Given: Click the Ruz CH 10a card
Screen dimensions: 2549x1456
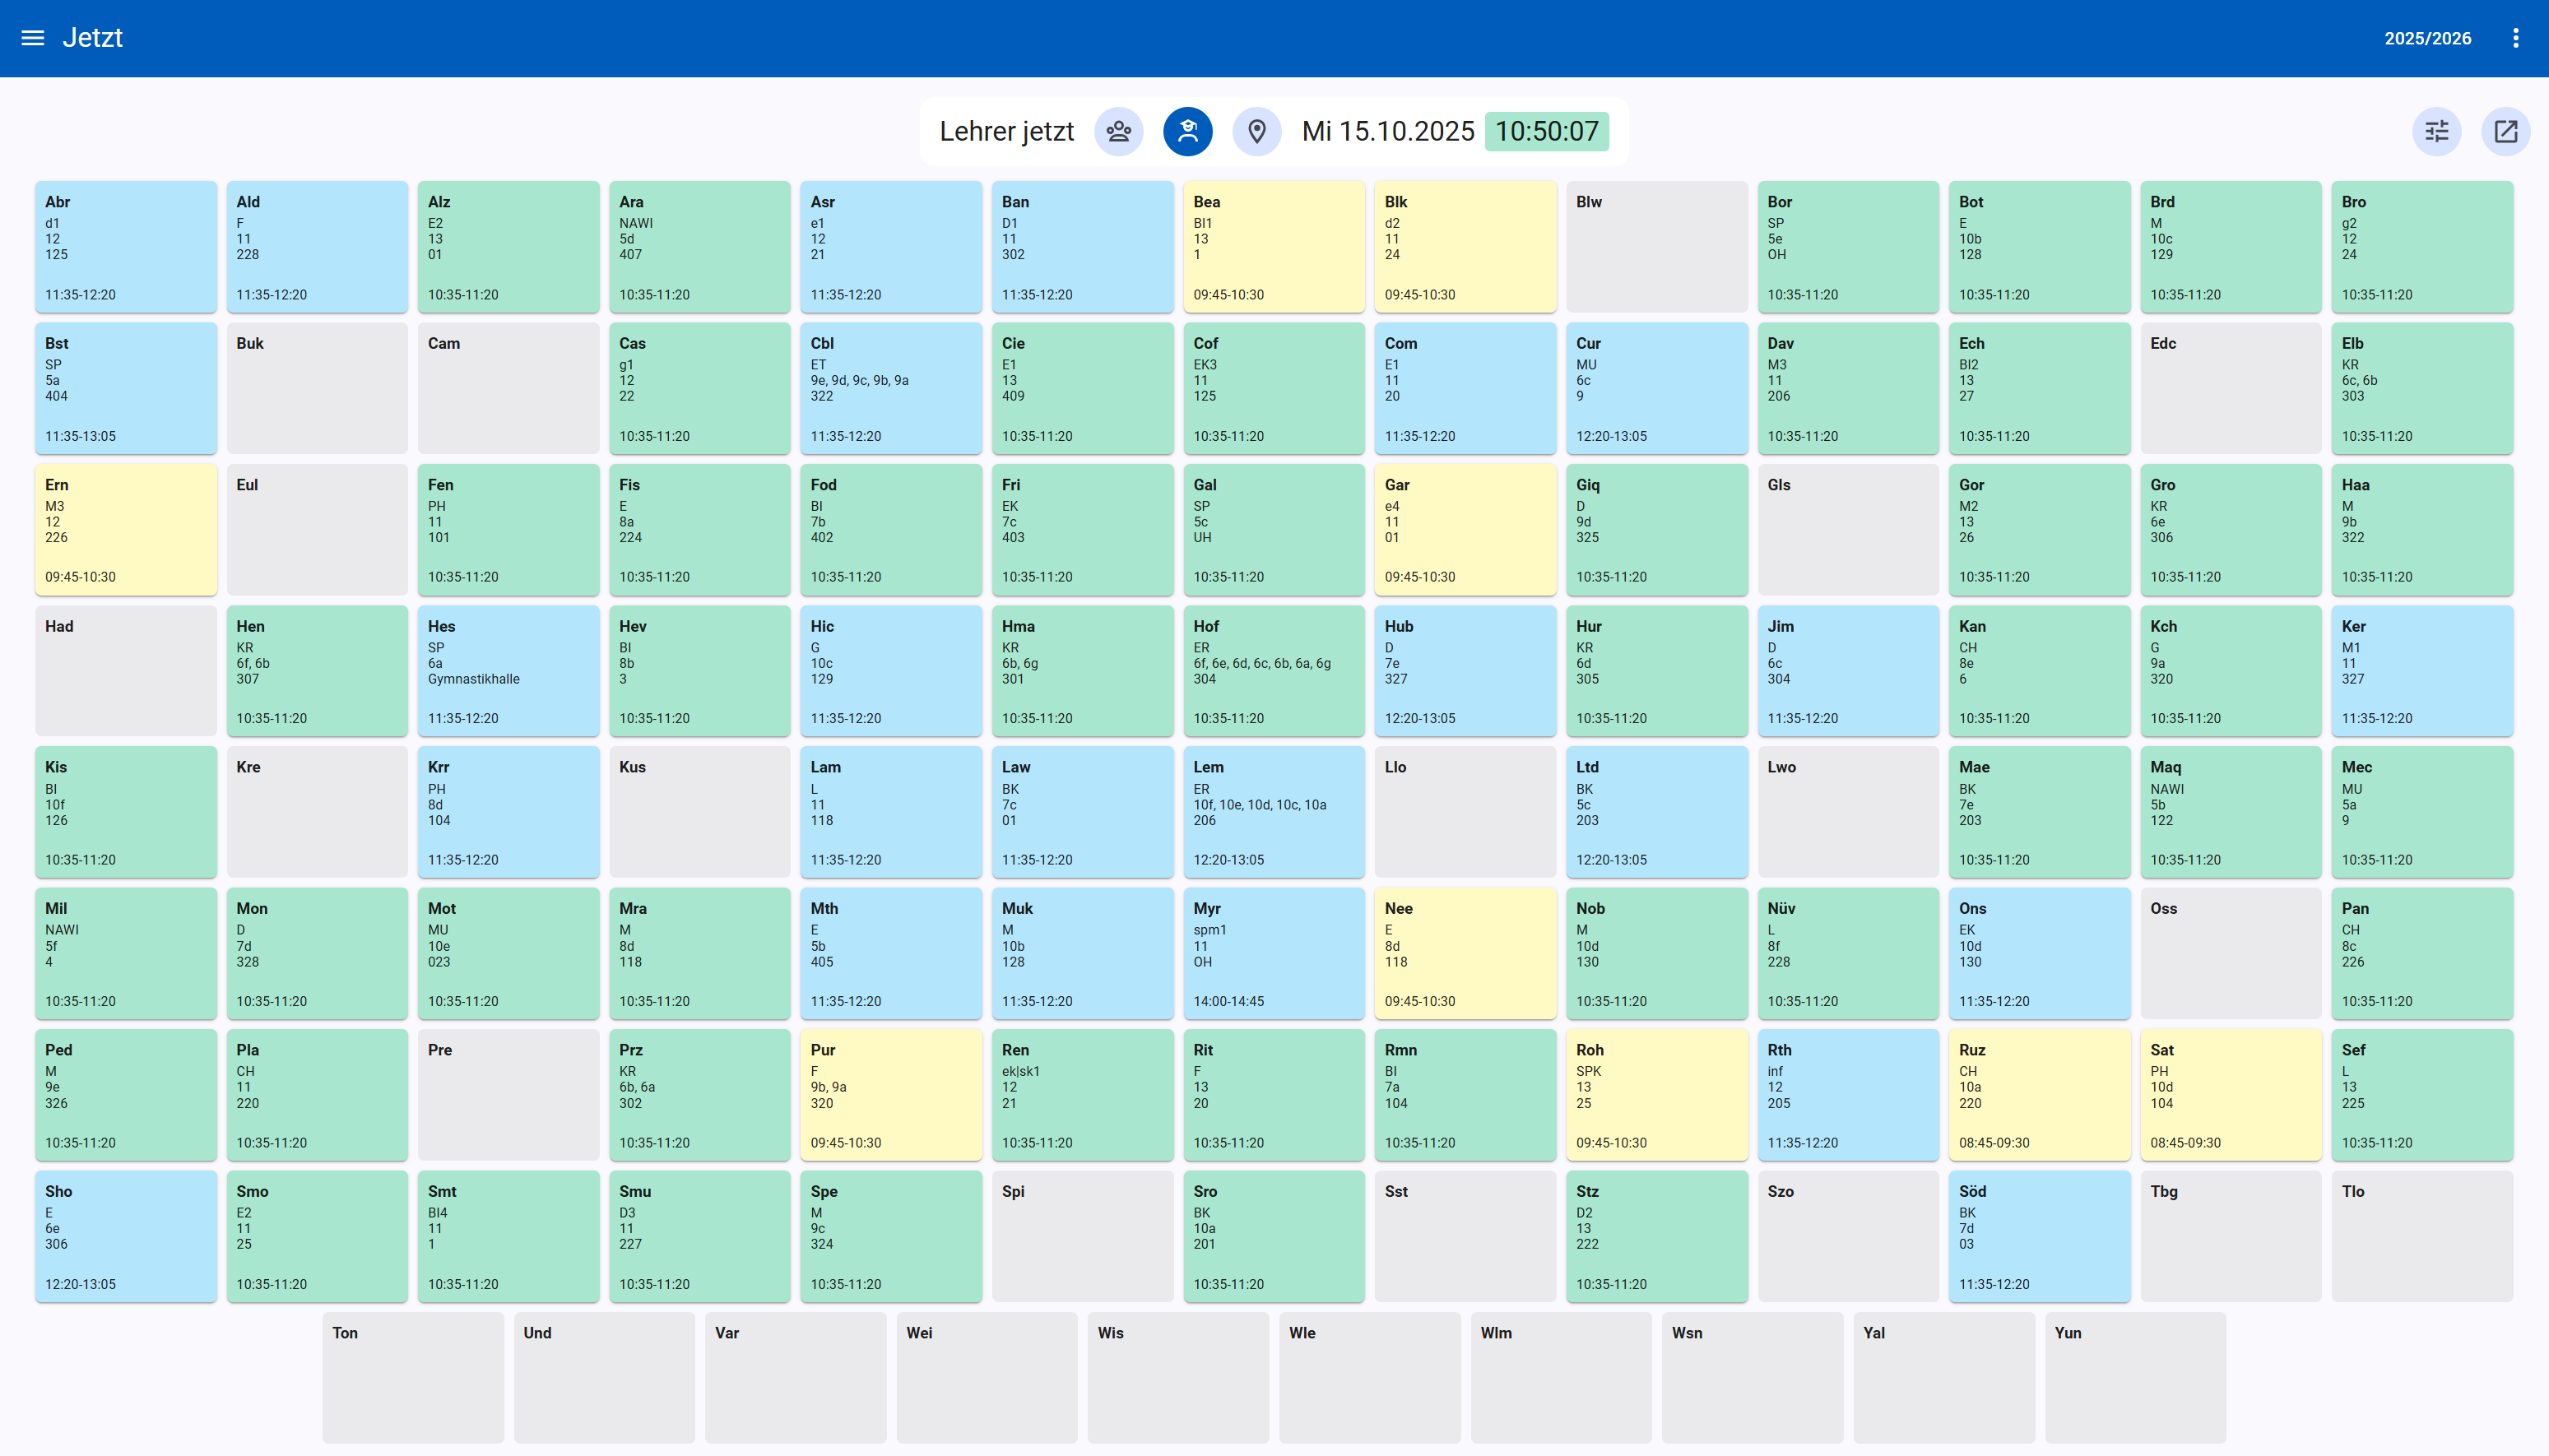Looking at the screenshot, I should pyautogui.click(x=2039, y=1095).
